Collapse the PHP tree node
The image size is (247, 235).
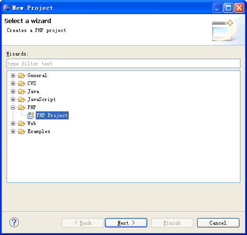[13, 108]
